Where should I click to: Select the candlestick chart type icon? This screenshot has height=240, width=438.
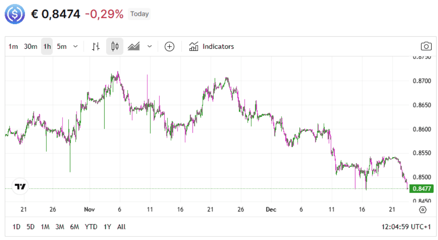[114, 46]
